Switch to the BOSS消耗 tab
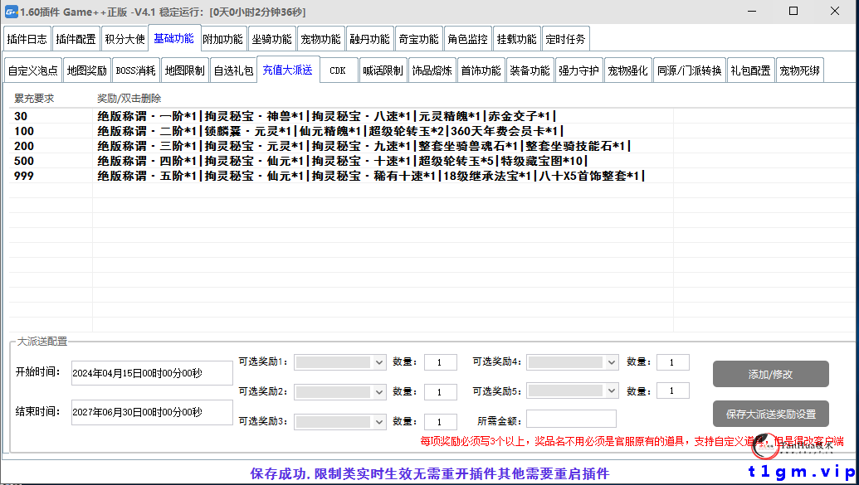This screenshot has width=859, height=485. pos(135,70)
